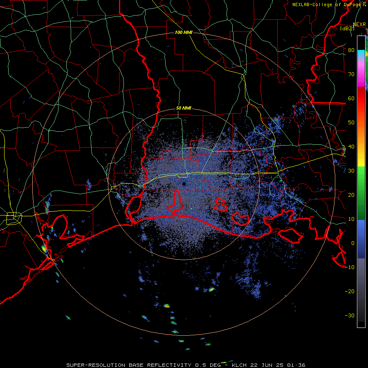The height and width of the screenshot is (368, 368).
Task: Click the "-30" value on the dBZ scale
Action: tap(350, 315)
